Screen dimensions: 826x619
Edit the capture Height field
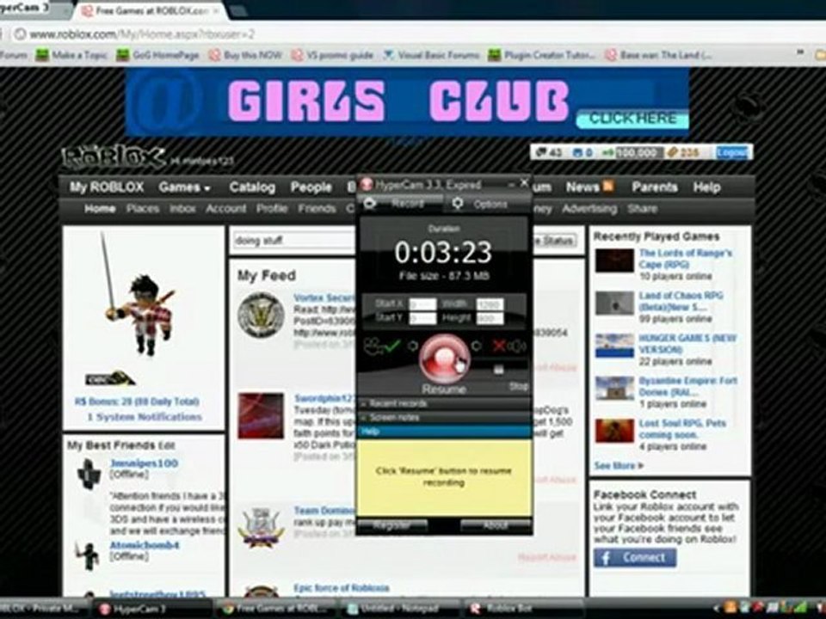tap(490, 318)
